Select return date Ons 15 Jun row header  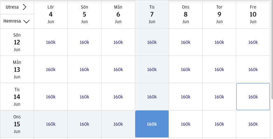click(17, 124)
